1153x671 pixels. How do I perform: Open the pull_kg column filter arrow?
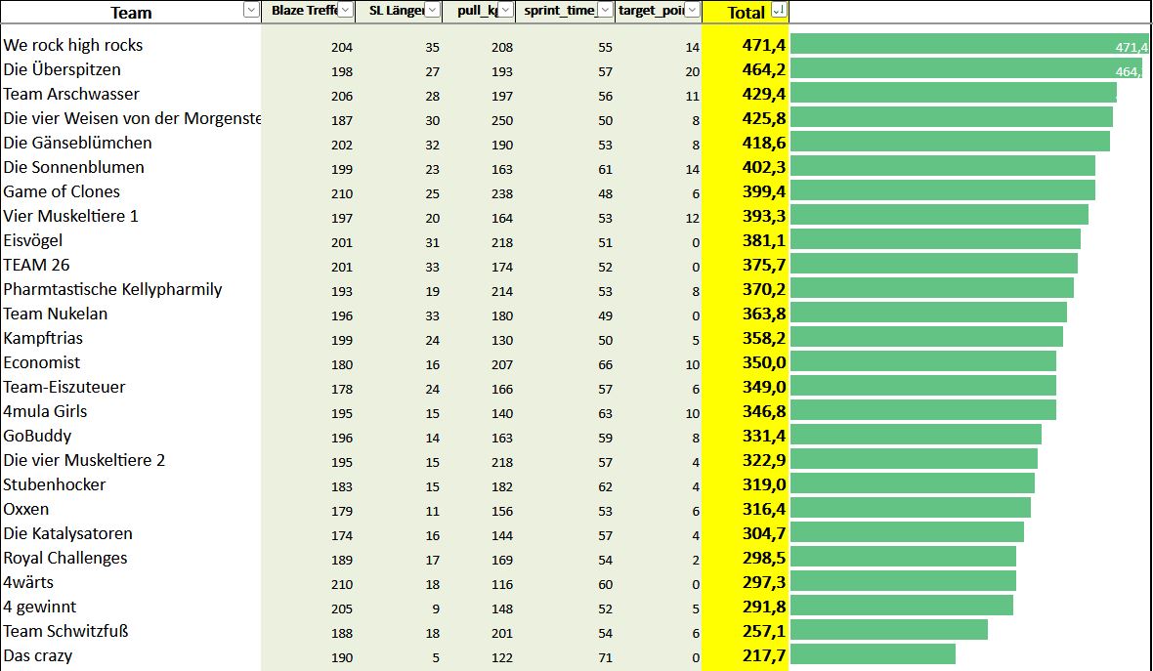pos(506,11)
